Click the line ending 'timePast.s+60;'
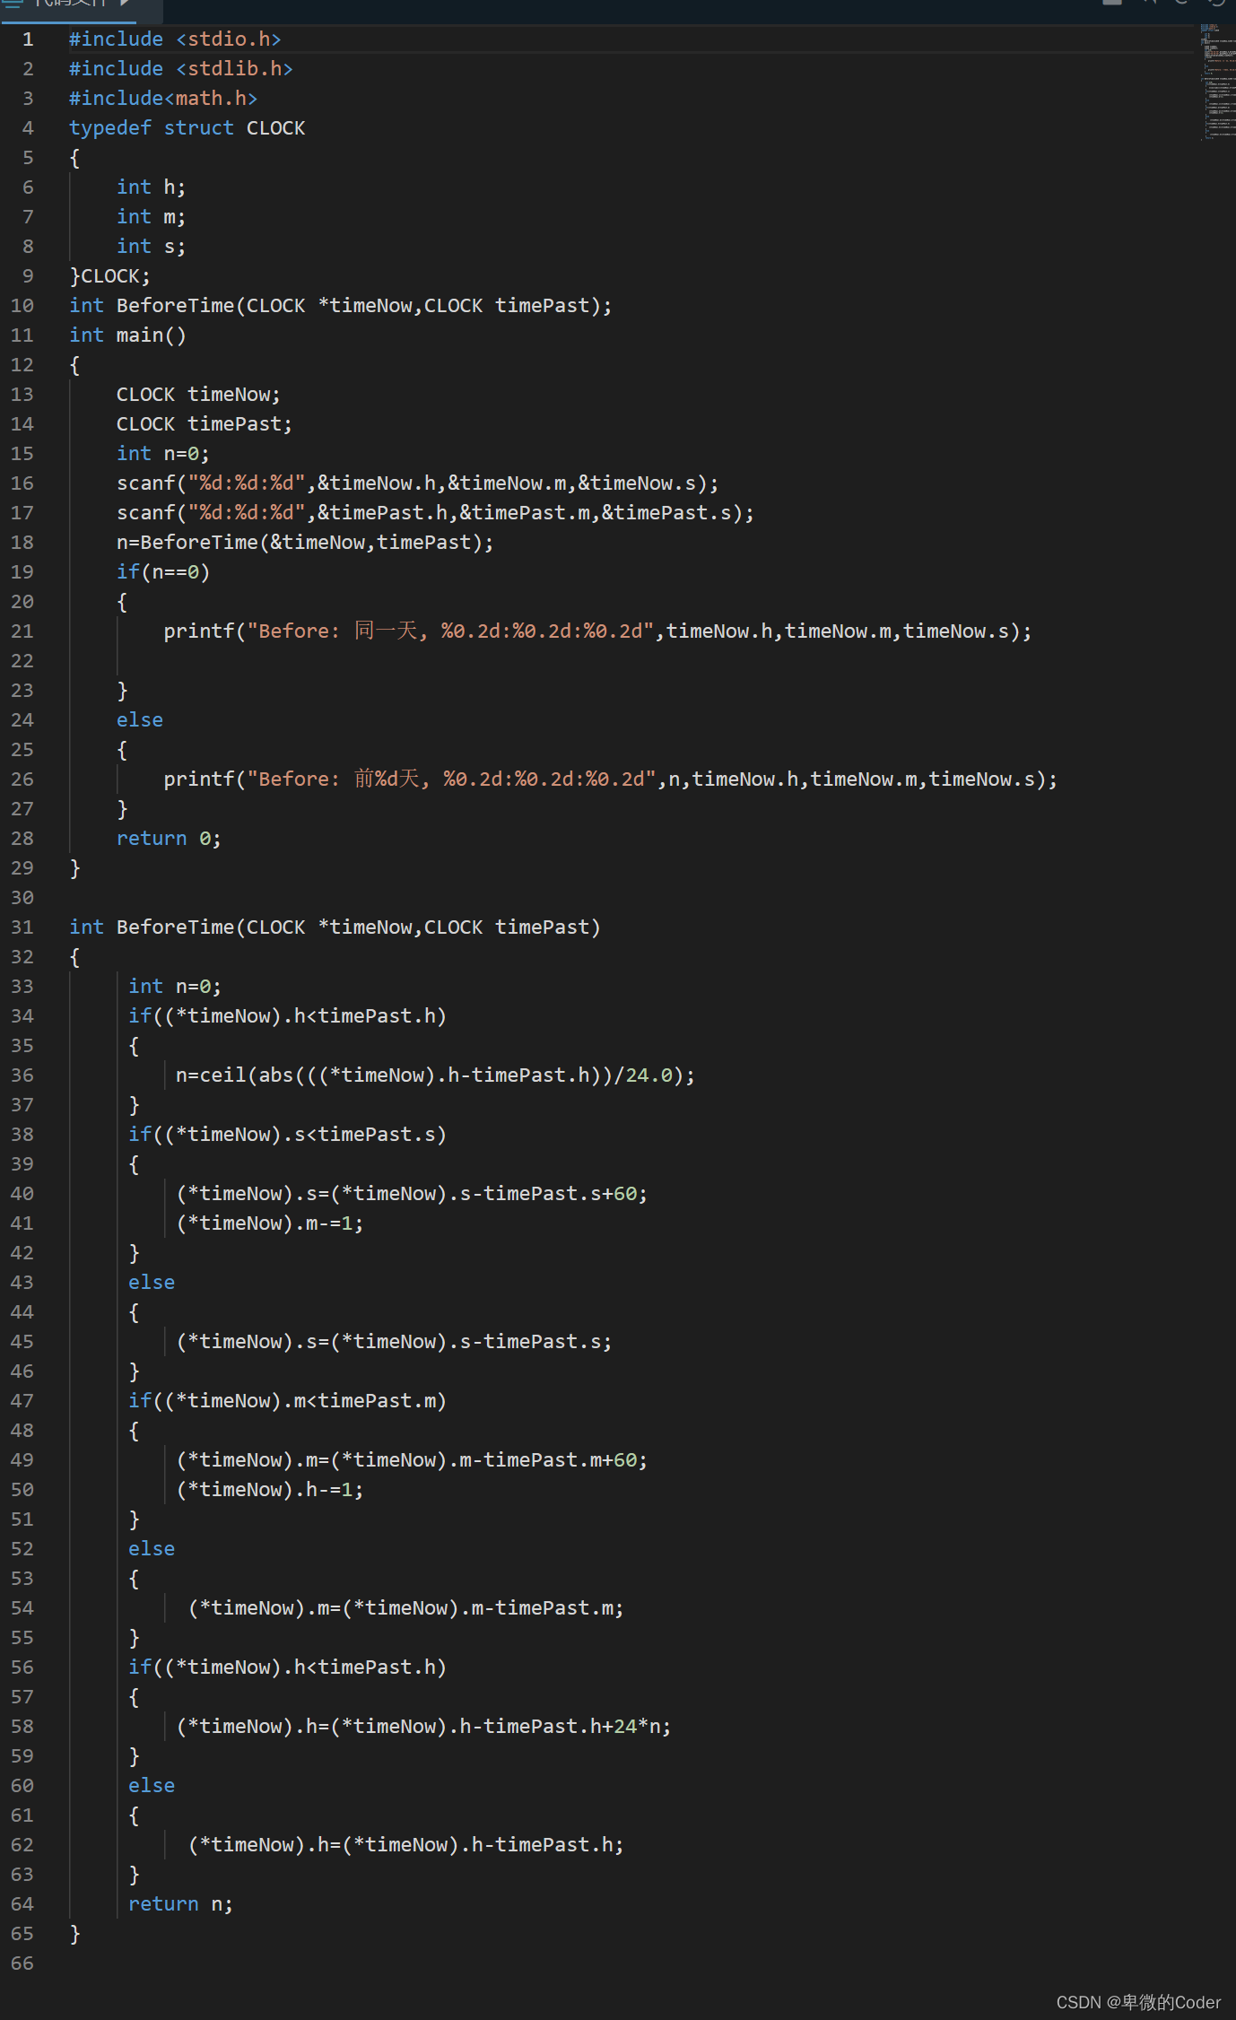Screen dimensions: 1236x2020 (x=412, y=1194)
